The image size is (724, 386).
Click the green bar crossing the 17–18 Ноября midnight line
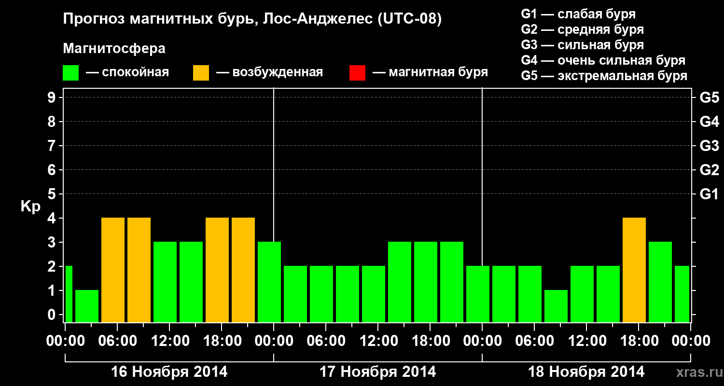[x=478, y=294]
